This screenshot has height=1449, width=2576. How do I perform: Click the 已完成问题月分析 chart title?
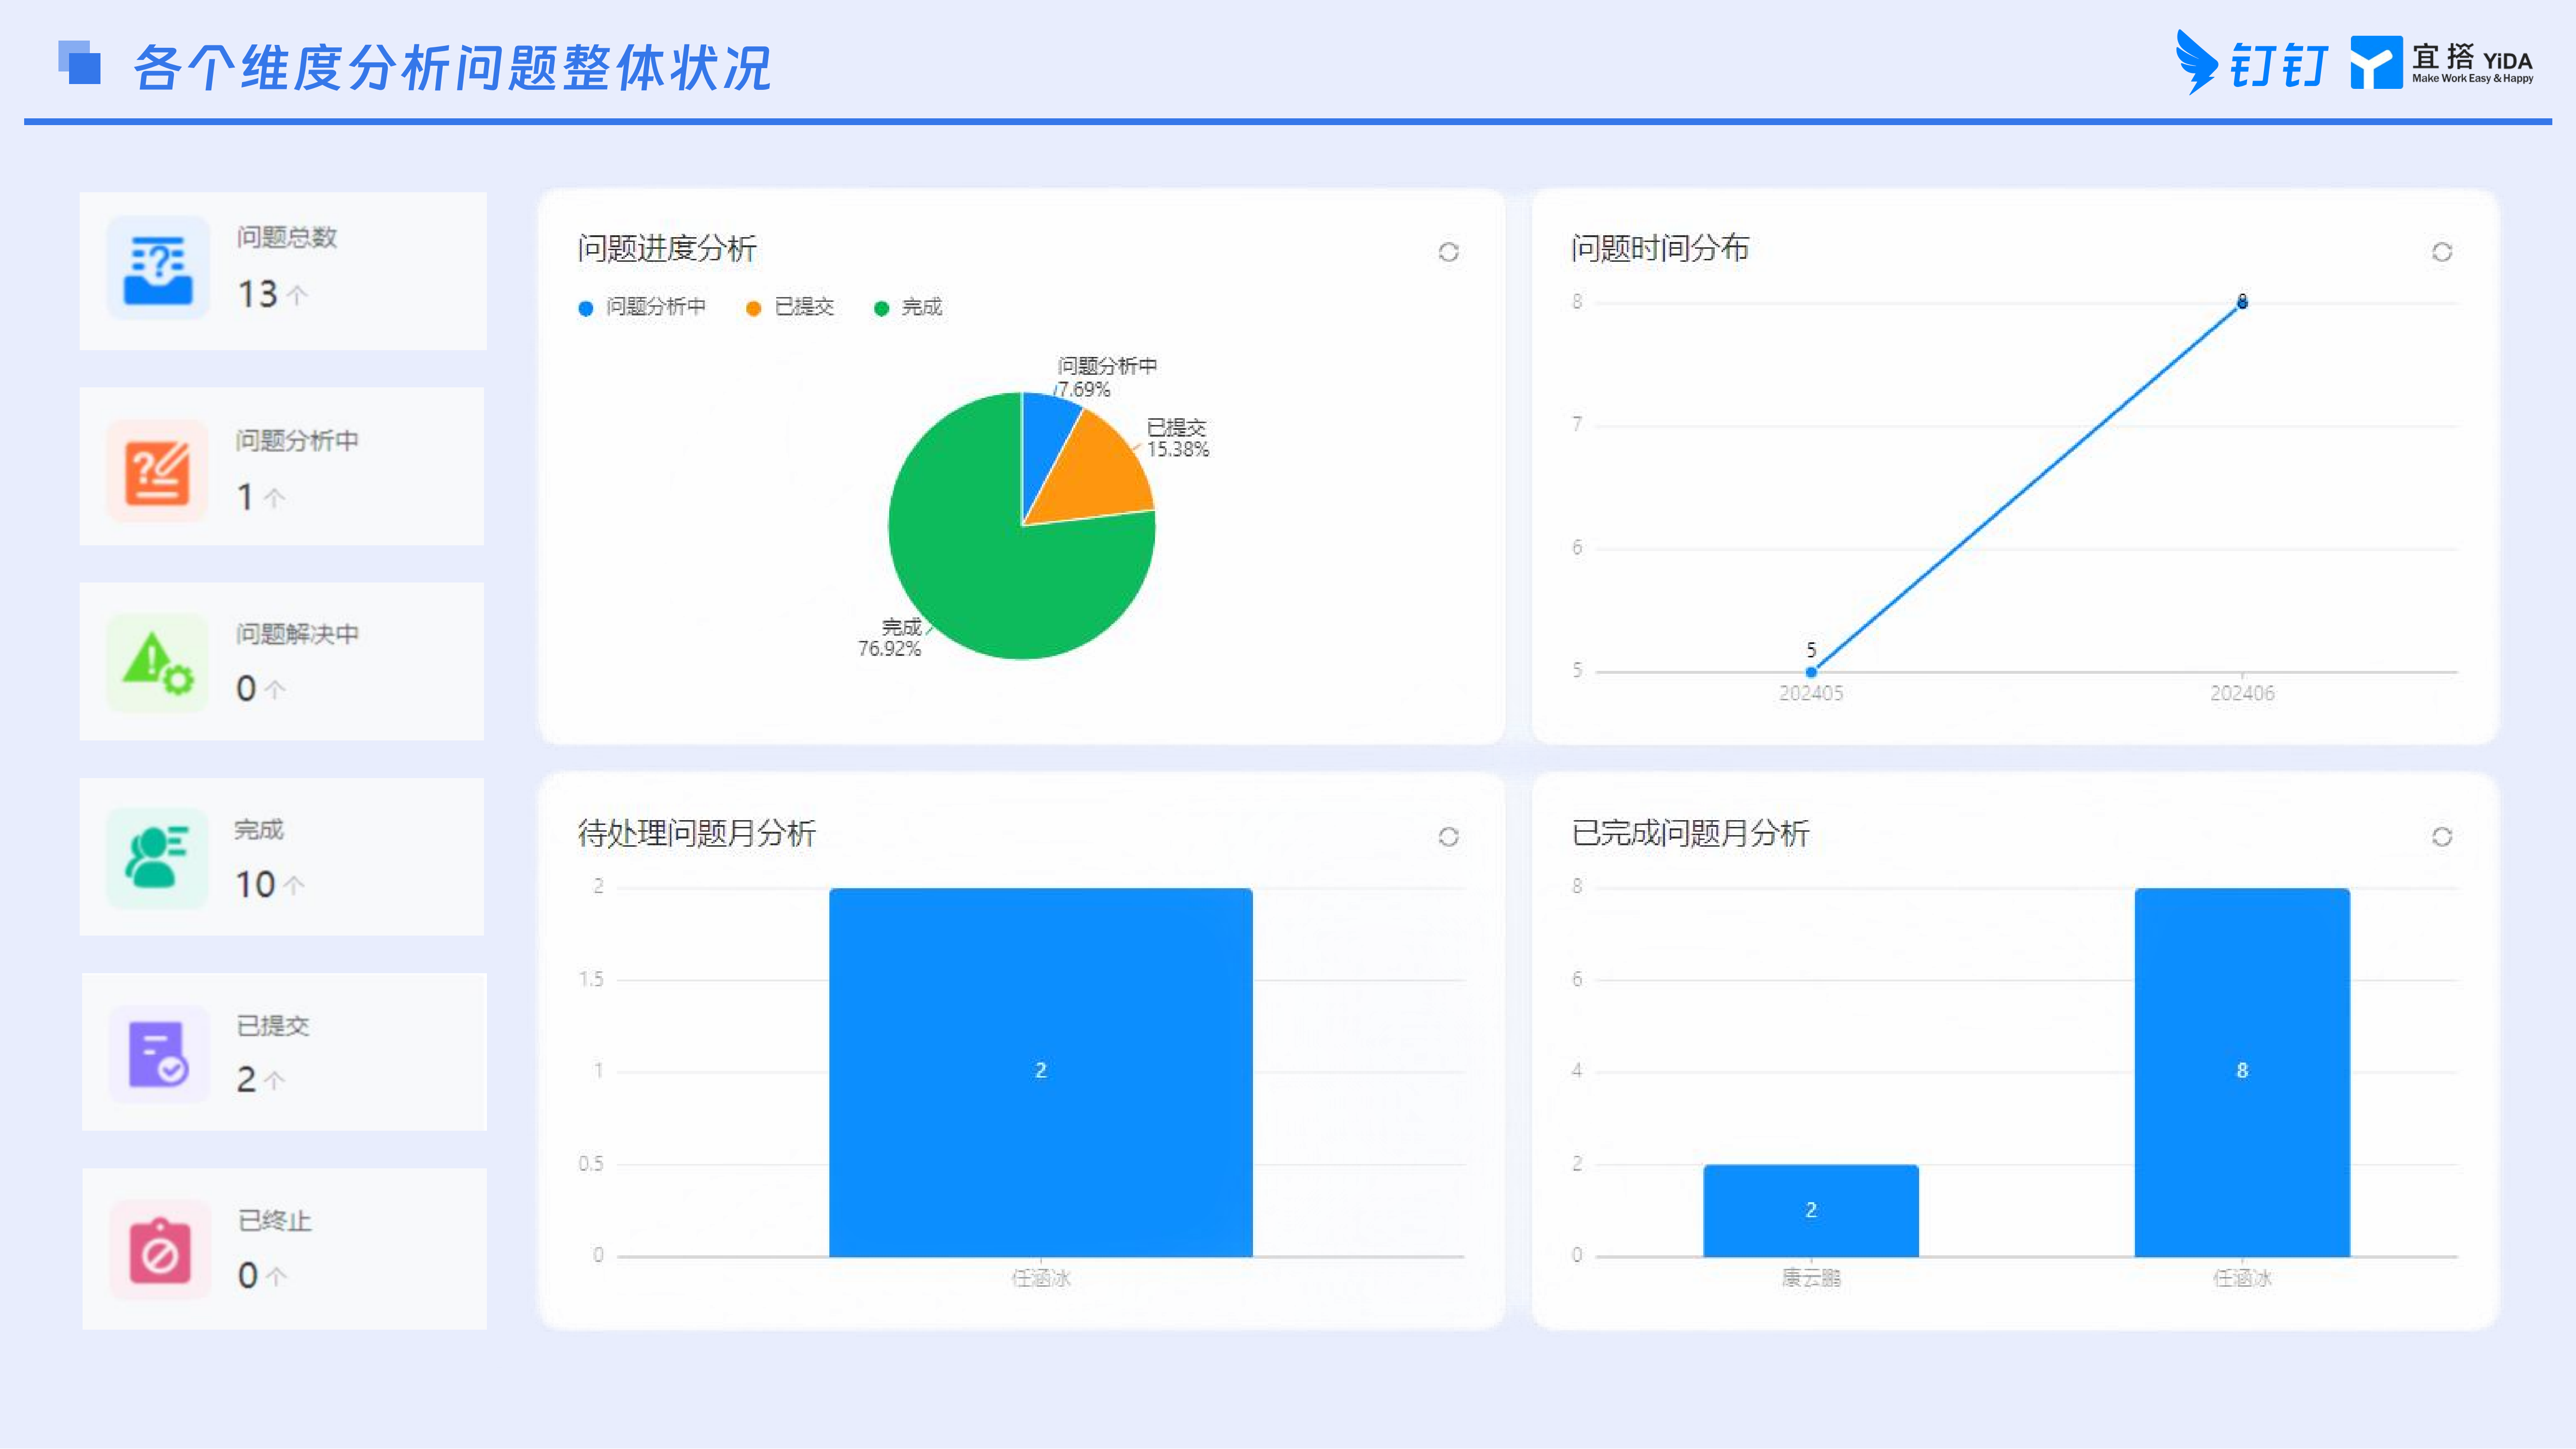[x=1690, y=833]
